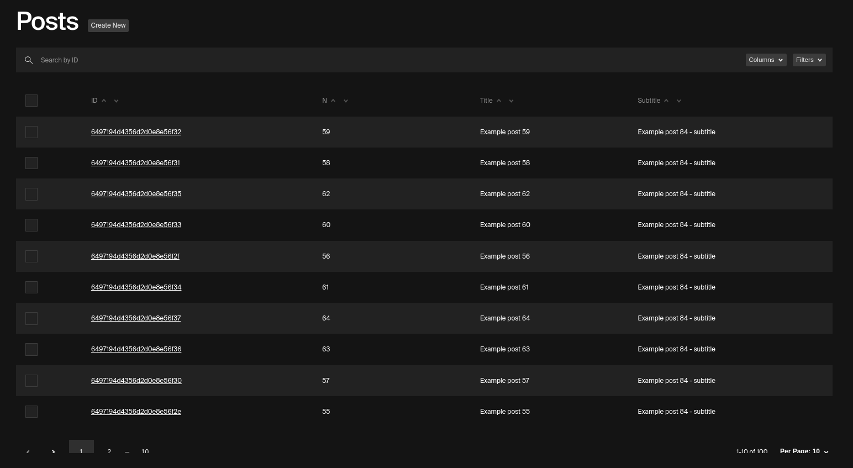Check the row for post 6497194d4356d2d0e8e56f32

click(x=31, y=132)
